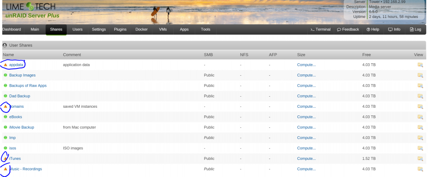Click the Lime Tech logo

(30, 7)
